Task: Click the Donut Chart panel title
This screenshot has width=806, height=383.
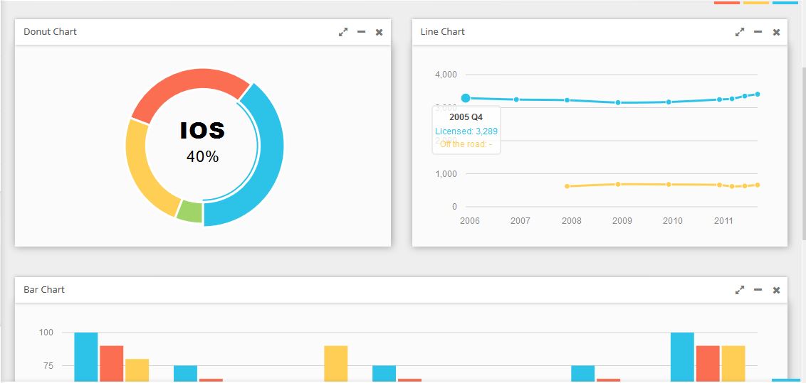Action: (x=50, y=32)
